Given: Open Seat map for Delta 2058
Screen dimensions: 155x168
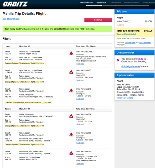Looking at the screenshot, I should [80, 64].
